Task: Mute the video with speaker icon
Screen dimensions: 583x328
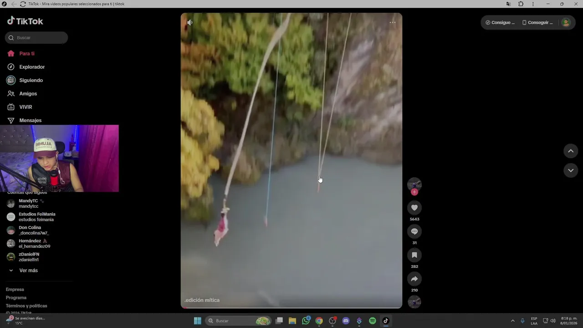Action: 190,22
